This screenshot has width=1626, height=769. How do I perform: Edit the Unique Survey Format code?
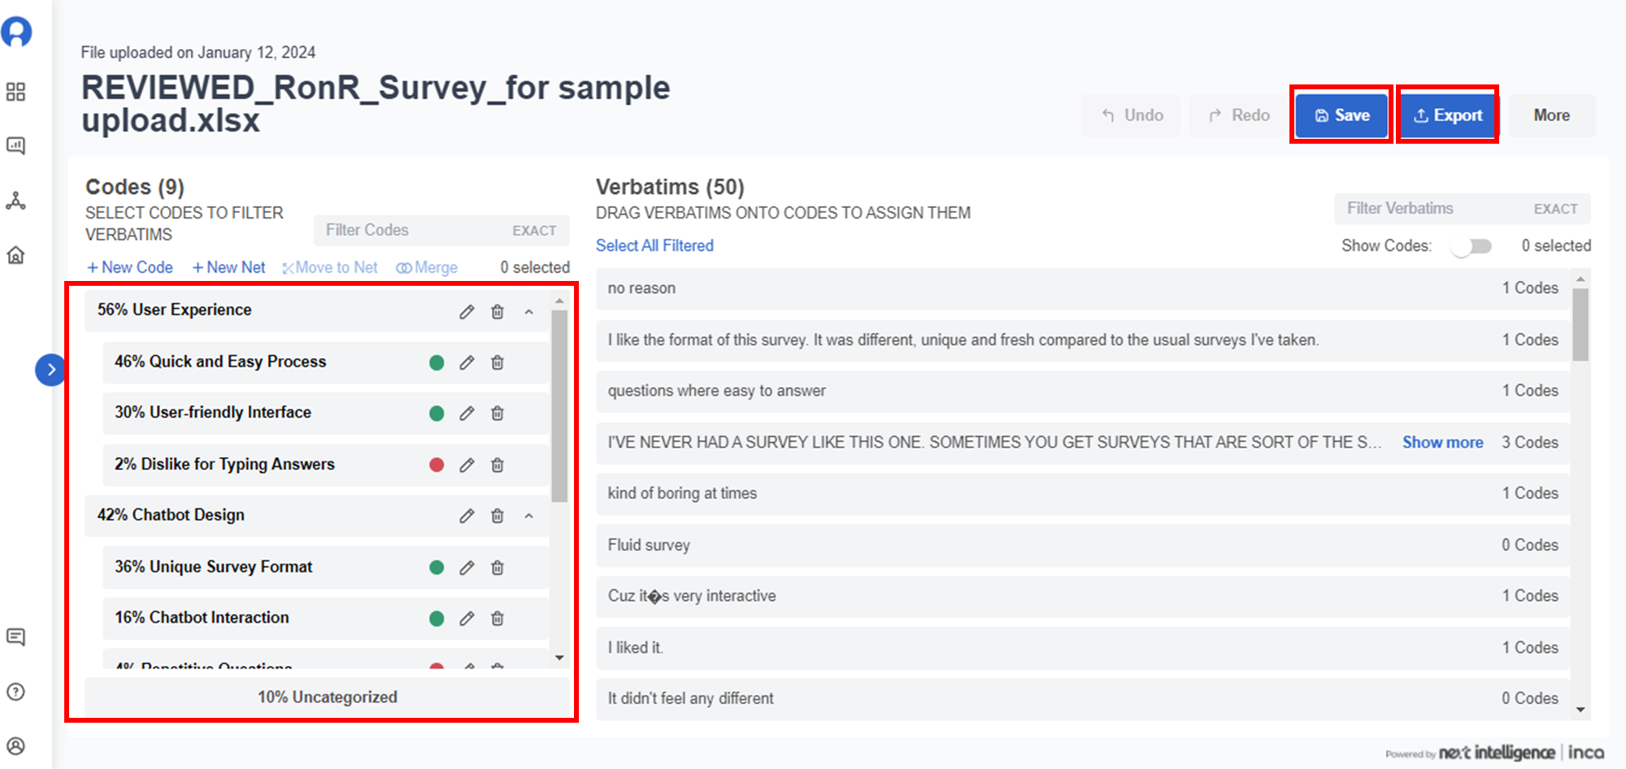pyautogui.click(x=467, y=568)
